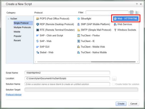Screen dimensions: 145x109
Task: Choose the TruClient - IE icon
Action: coord(79,41)
